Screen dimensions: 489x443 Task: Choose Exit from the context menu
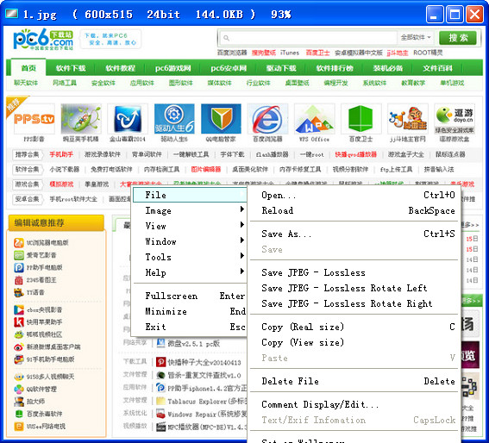tap(190, 327)
